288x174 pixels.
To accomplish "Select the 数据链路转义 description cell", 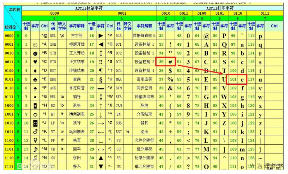I will pyautogui.click(x=144, y=35).
